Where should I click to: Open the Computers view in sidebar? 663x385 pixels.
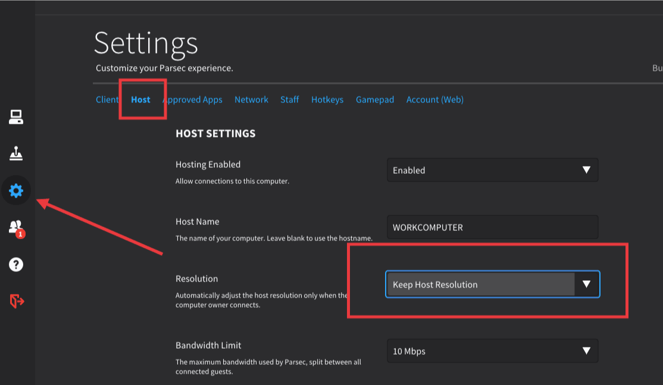click(16, 117)
